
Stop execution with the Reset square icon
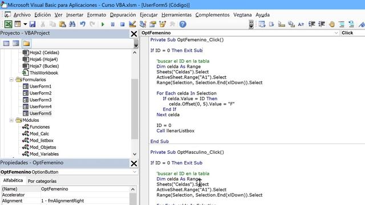tap(122, 24)
